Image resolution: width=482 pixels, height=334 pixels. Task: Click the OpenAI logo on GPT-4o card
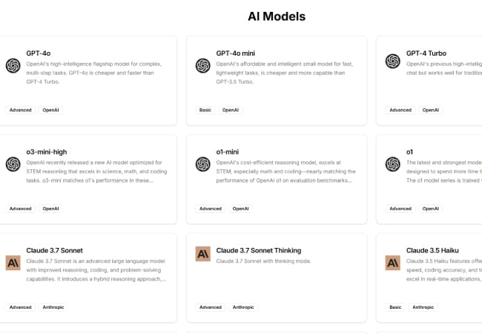pos(12,66)
